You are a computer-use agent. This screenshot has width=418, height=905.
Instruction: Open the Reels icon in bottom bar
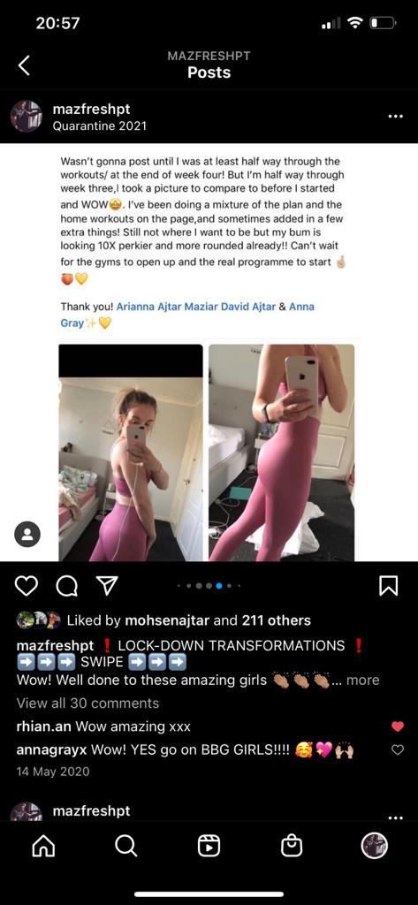(x=209, y=846)
